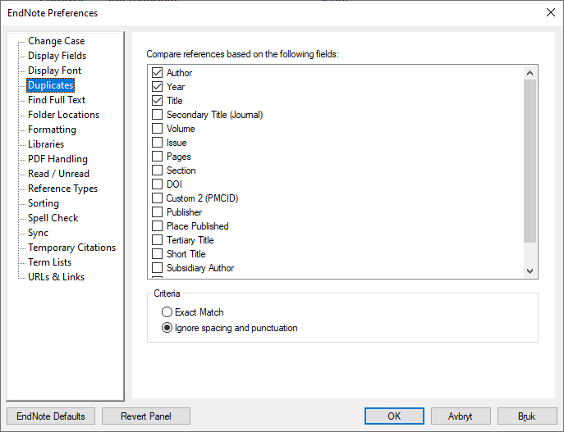The image size is (564, 432).
Task: Open the Change Case preferences panel
Action: (57, 41)
